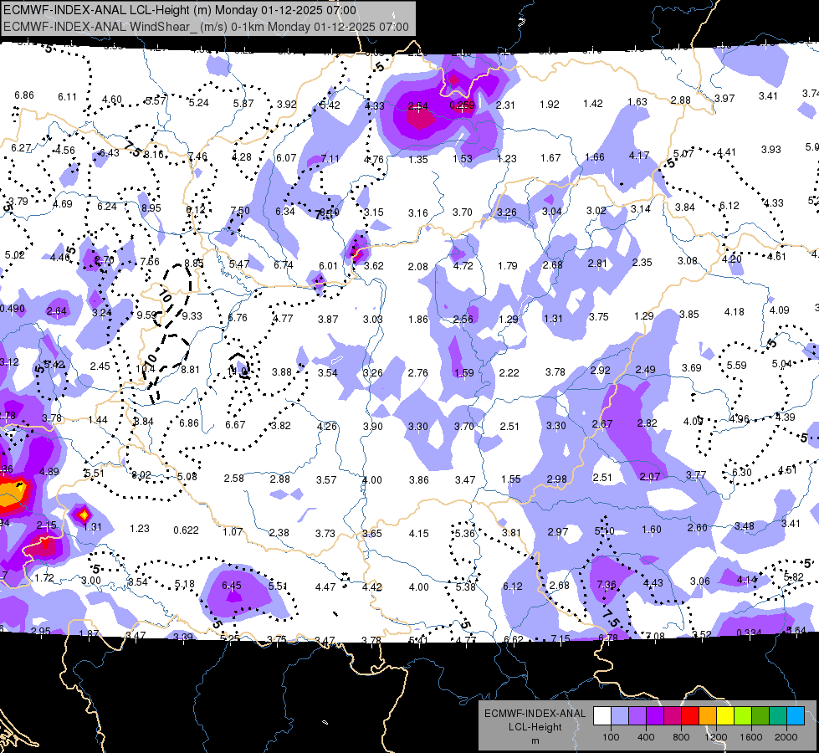819x753 pixels.
Task: Click the wind shear value 0.490
Action: (x=13, y=308)
